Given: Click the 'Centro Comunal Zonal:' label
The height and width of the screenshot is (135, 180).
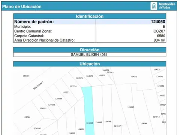Looking at the screenshot, I should pyautogui.click(x=33, y=31).
